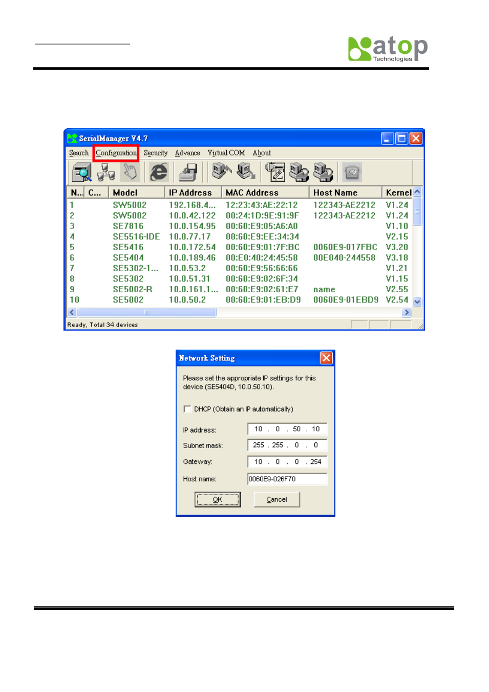The image size is (489, 692).
Task: Click the search devices magnifier toolbar icon
Action: [x=81, y=172]
